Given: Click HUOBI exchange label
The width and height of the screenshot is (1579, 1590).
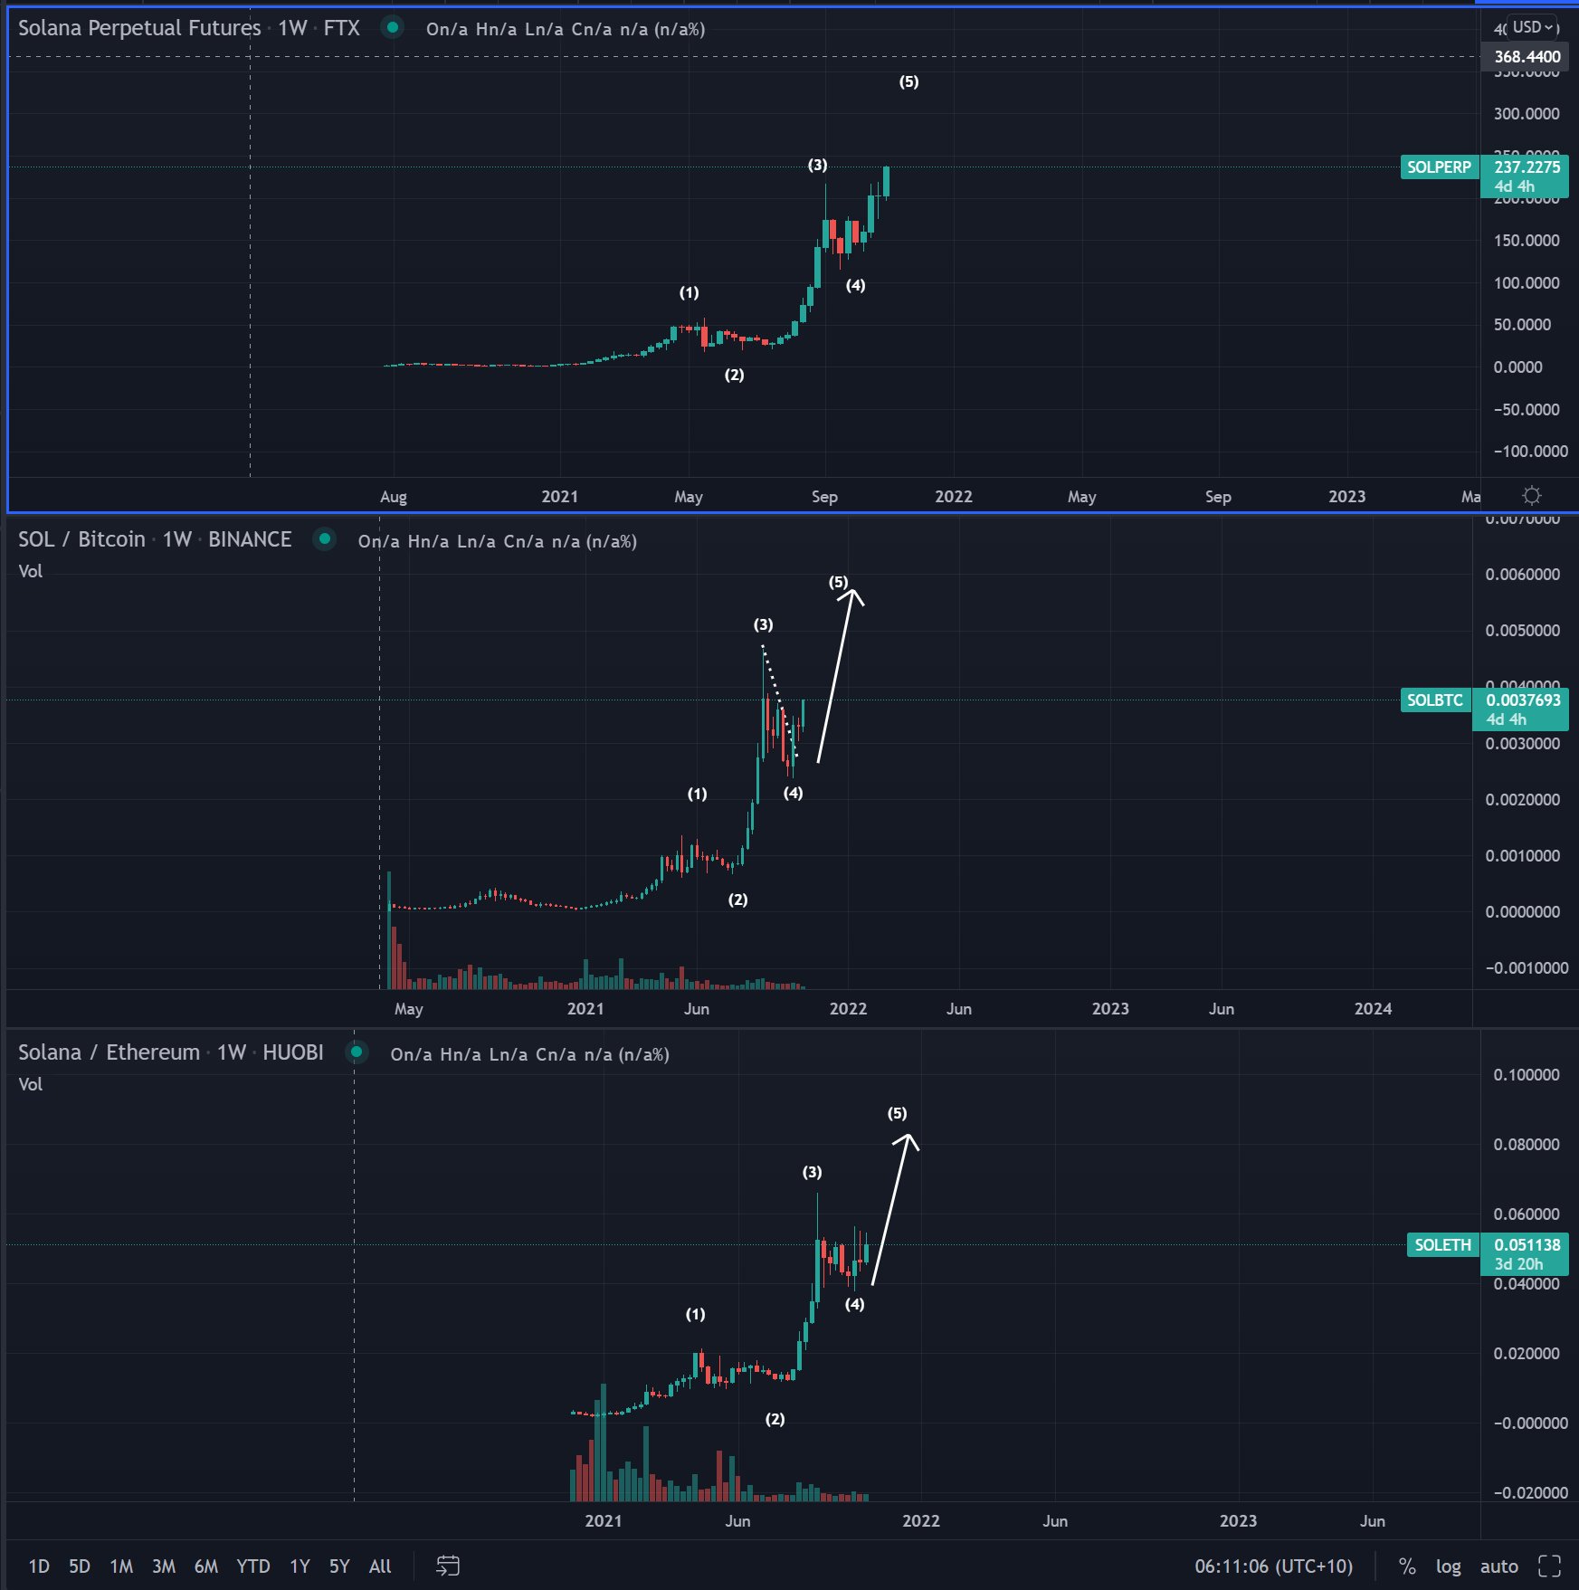Looking at the screenshot, I should 293,1052.
